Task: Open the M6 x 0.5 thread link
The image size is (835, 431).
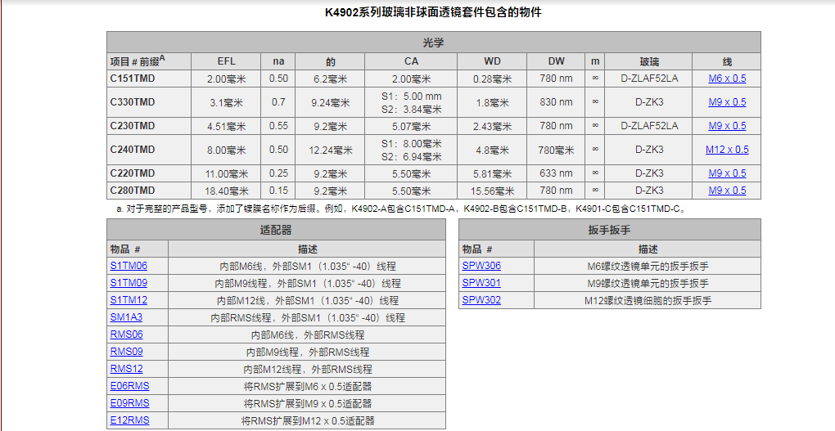Action: [x=727, y=79]
